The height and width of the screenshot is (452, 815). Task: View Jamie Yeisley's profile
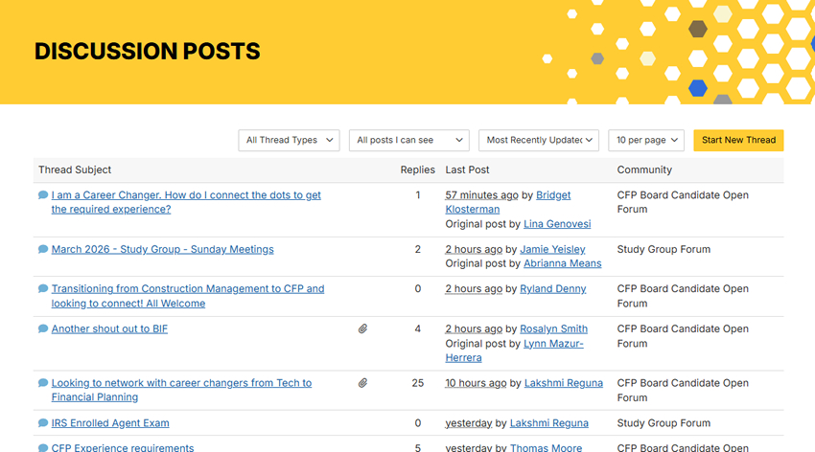coord(553,250)
